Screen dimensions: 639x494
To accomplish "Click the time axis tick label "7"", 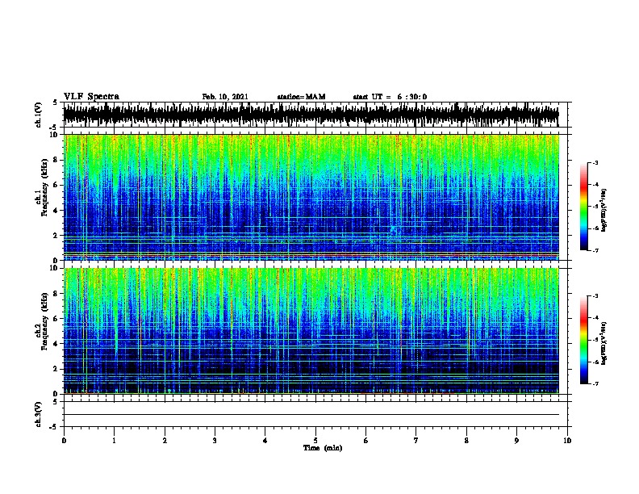I will click(416, 441).
